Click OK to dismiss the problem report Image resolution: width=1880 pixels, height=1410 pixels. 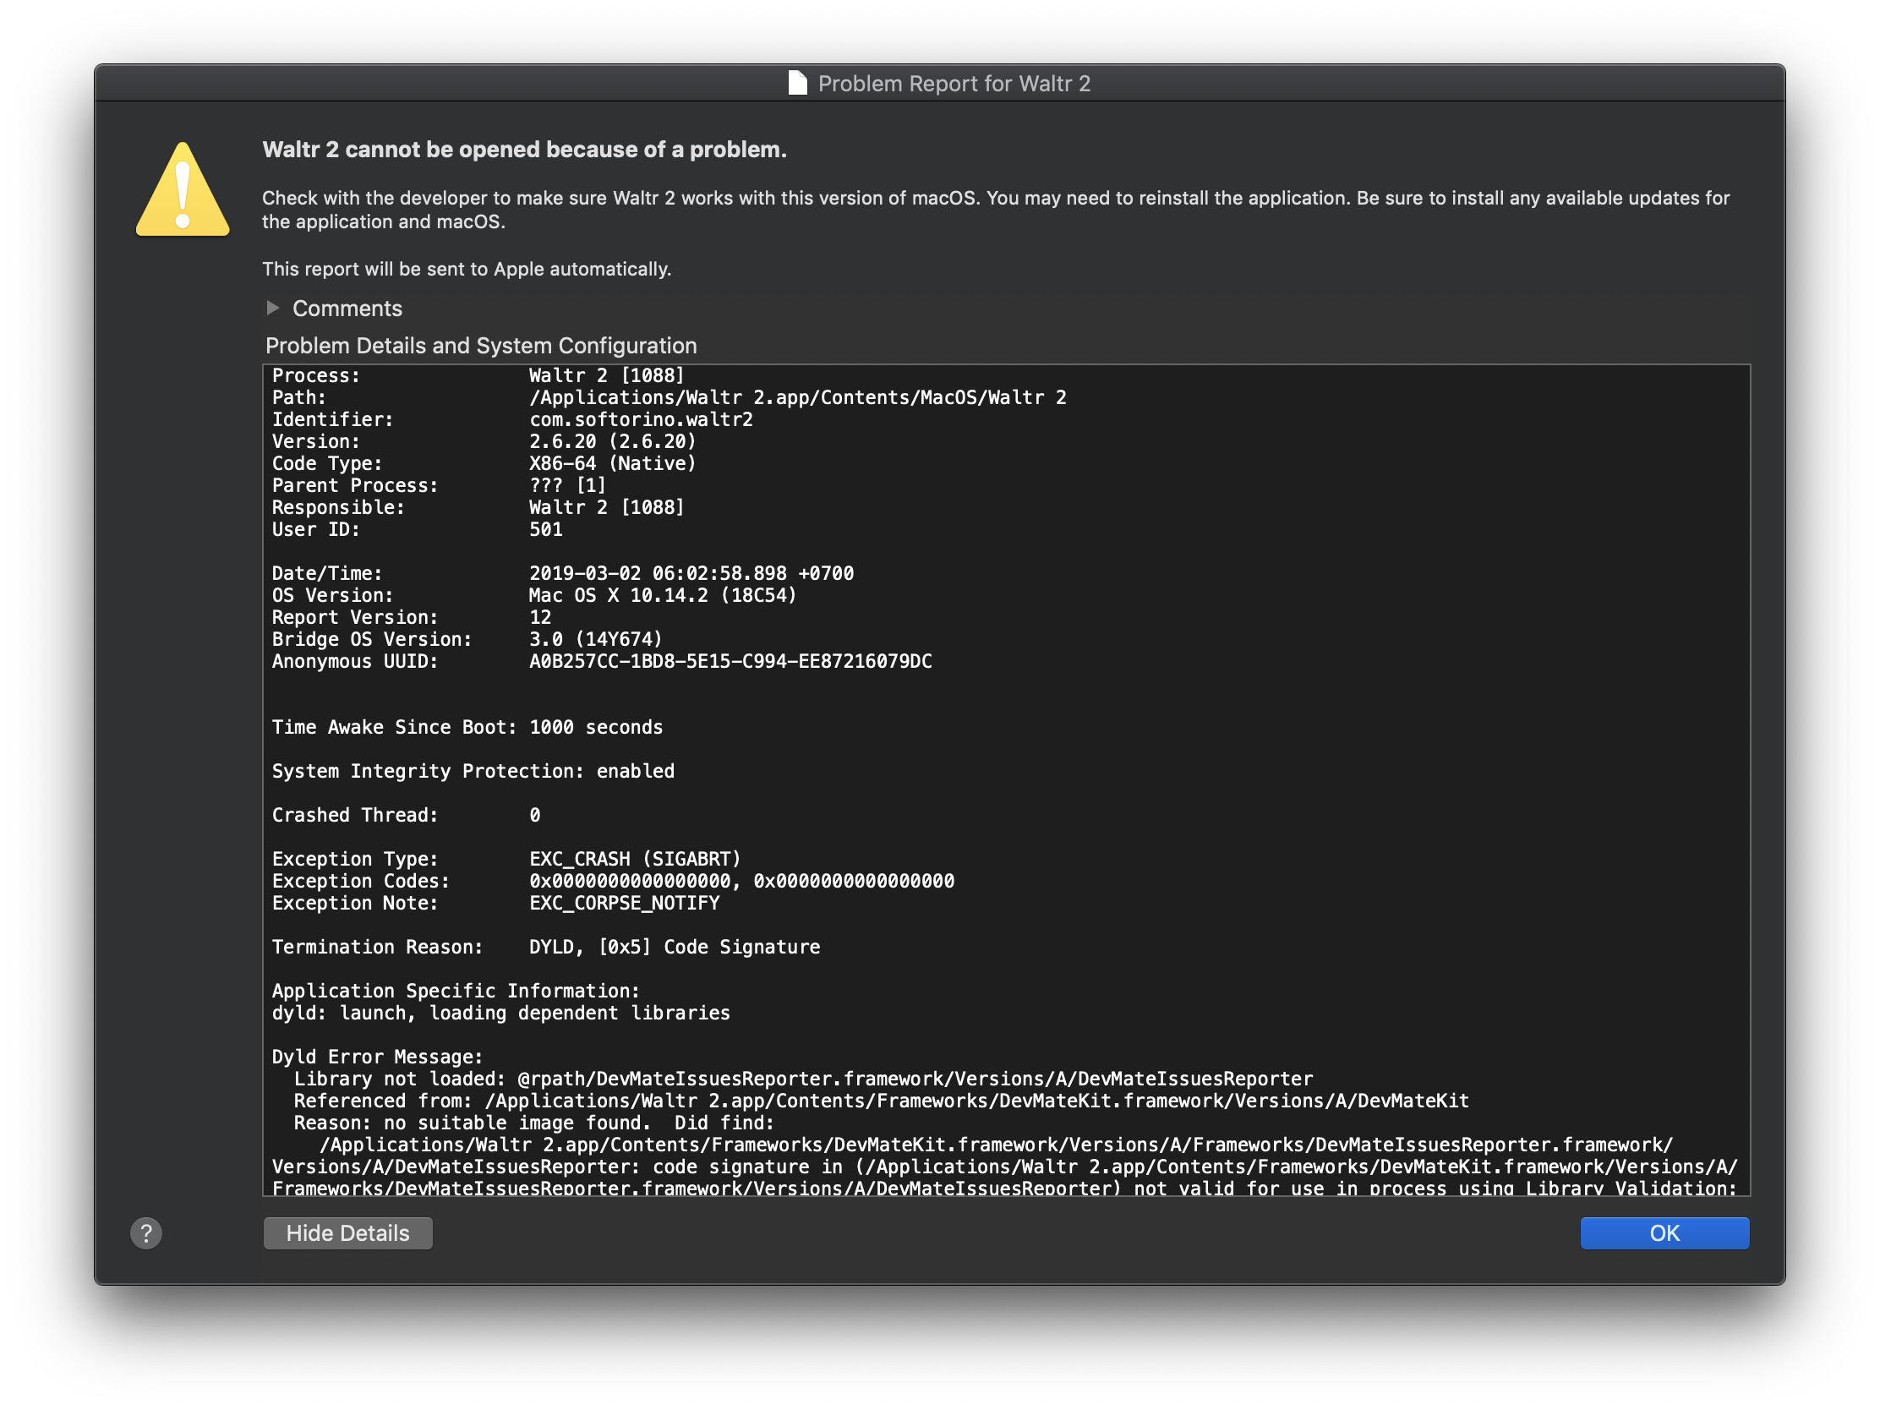1664,1232
